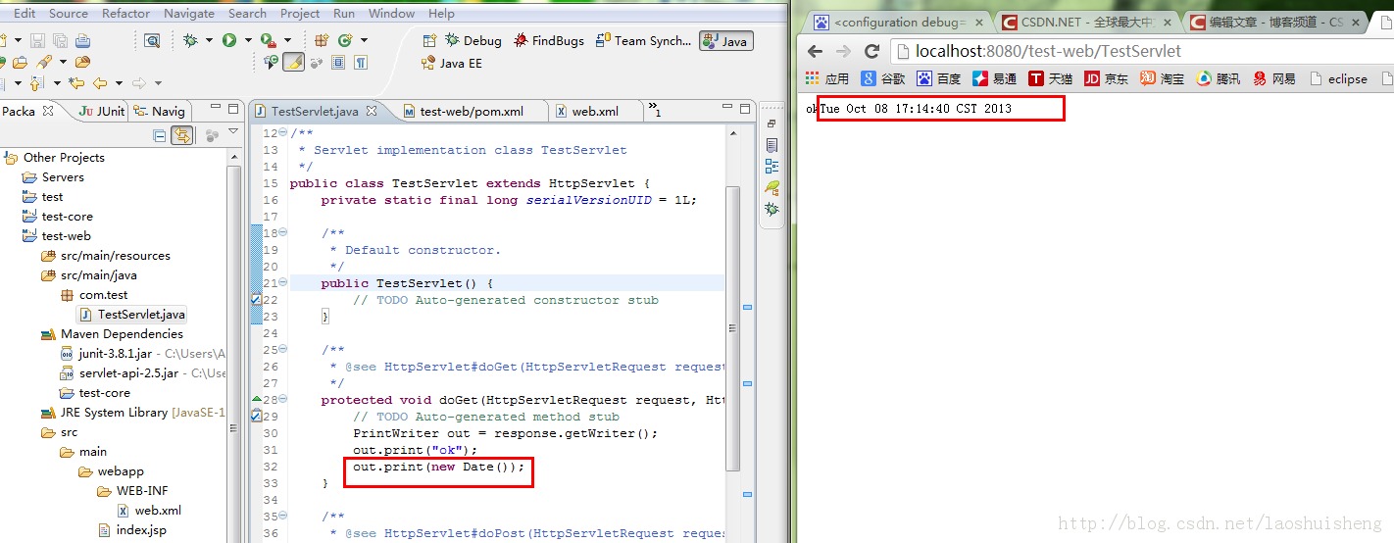Show hidden editor tabs list chevron
This screenshot has width=1394, height=543.
click(x=655, y=110)
